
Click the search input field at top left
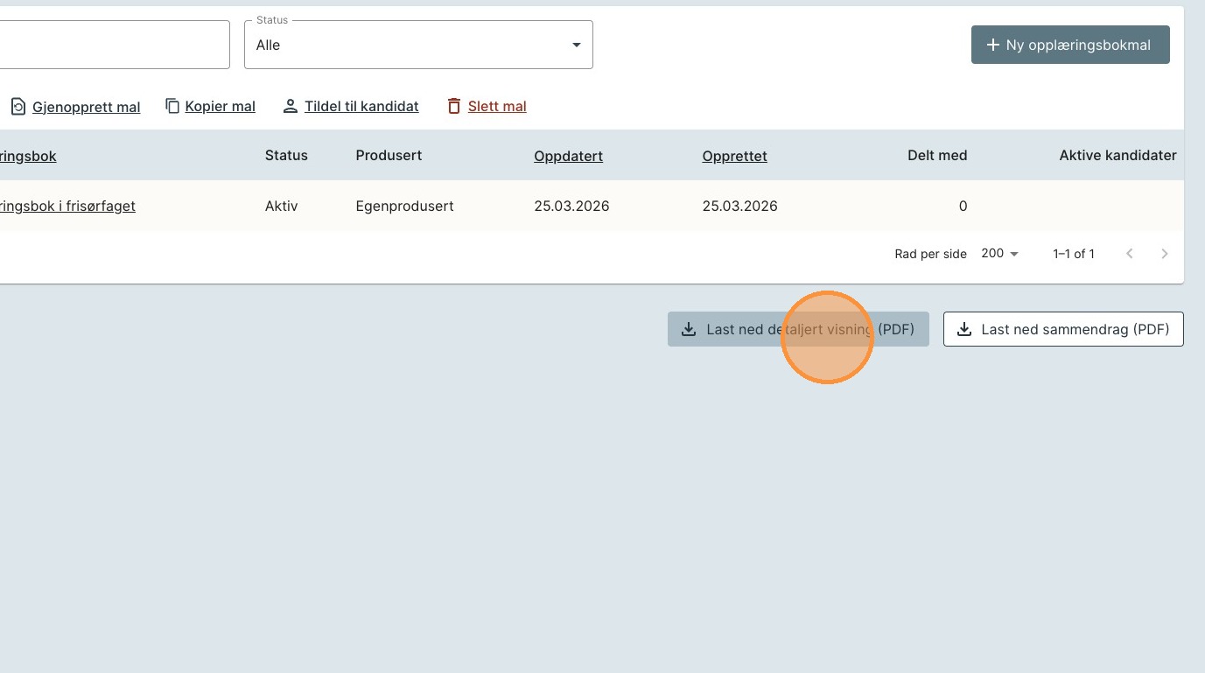(x=114, y=45)
